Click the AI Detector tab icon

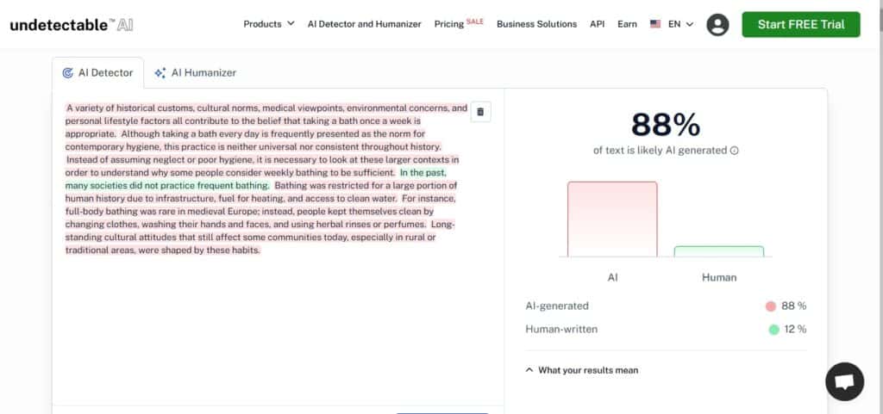click(x=67, y=73)
